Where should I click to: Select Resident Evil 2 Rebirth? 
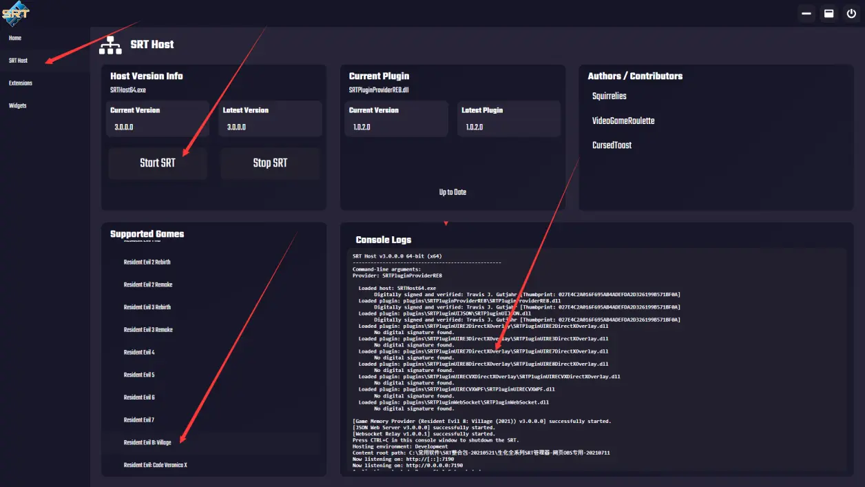pos(147,262)
